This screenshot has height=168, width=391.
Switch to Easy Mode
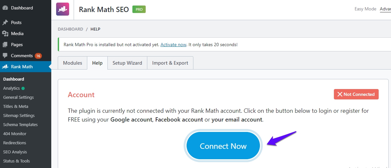[x=365, y=9]
